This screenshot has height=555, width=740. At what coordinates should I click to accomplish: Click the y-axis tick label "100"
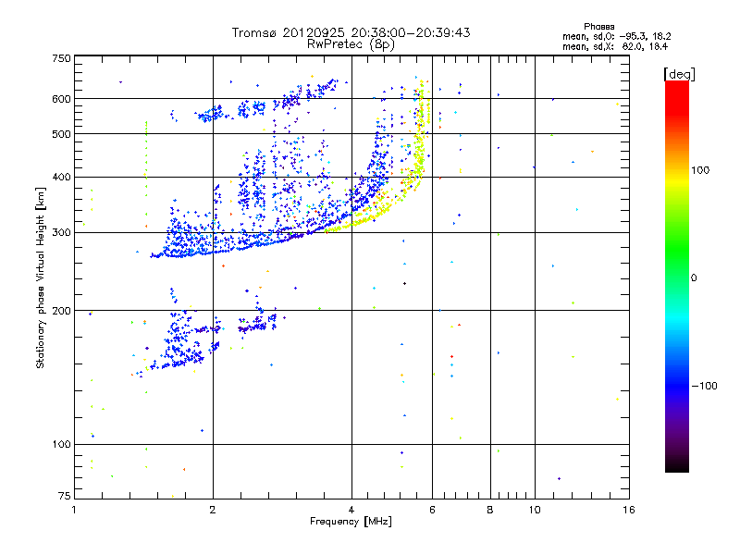[x=62, y=444]
